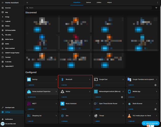Switch to the Integrations tab
161x127 pixels.
pyautogui.click(x=77, y=3)
